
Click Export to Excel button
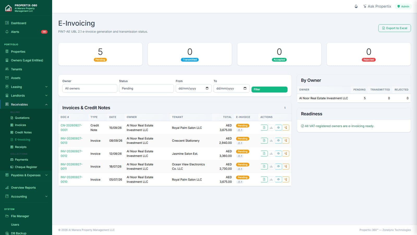coord(394,28)
